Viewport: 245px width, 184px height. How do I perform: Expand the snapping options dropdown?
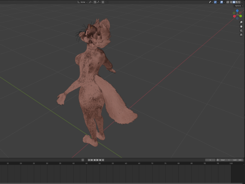pos(99,2)
